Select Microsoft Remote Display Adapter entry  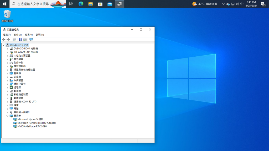[x=37, y=123]
